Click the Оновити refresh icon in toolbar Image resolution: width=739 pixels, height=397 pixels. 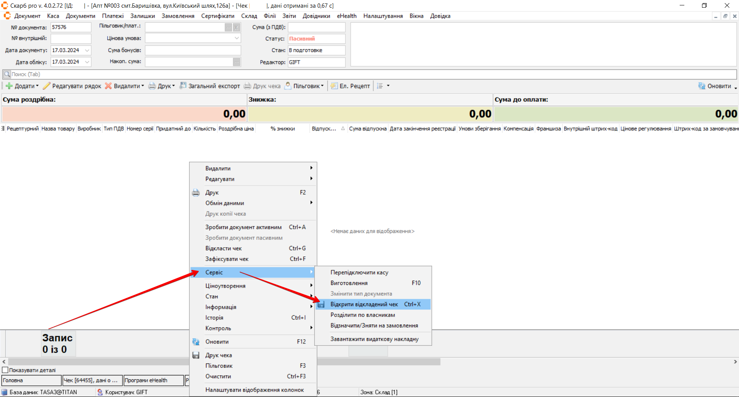[702, 86]
